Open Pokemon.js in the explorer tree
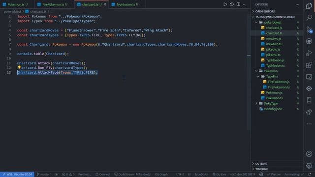The height and width of the screenshot is (177, 315). 274,93
